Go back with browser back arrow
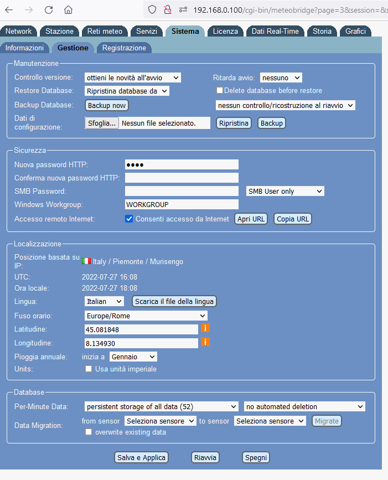 [9, 10]
